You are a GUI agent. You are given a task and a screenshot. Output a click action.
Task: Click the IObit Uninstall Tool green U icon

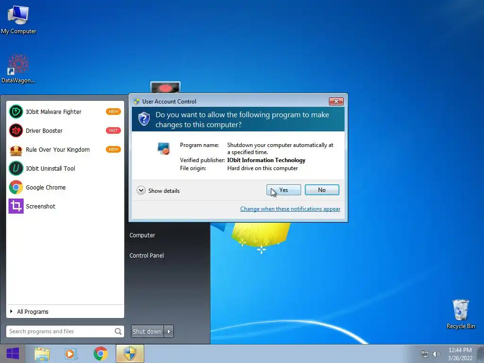tap(16, 169)
